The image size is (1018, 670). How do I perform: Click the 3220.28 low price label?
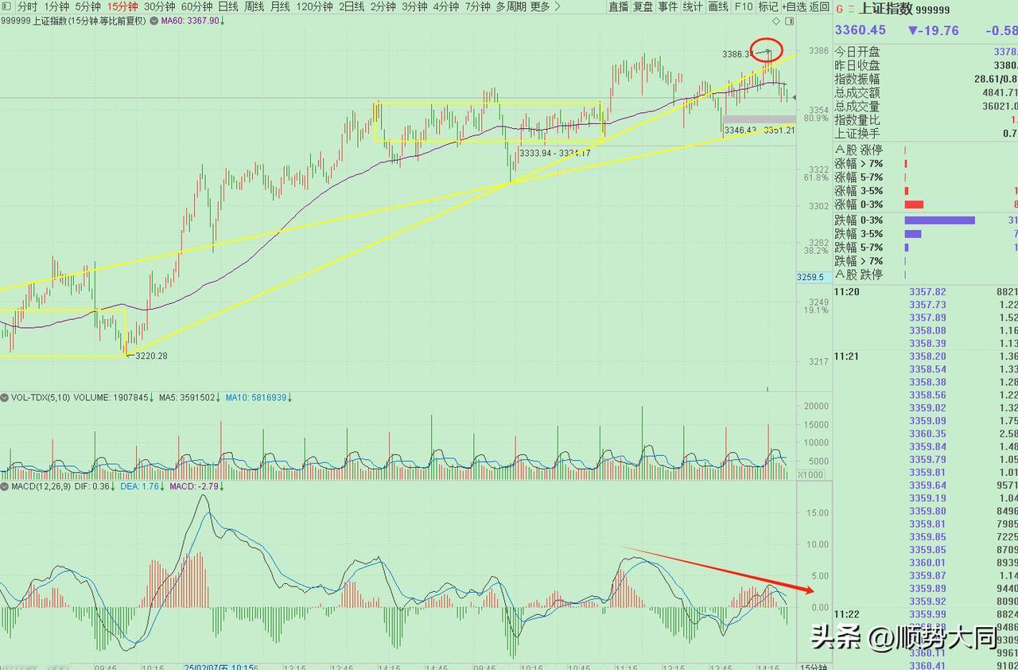click(x=151, y=356)
